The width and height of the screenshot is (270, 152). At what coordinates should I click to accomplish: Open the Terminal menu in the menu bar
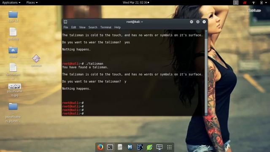(x=106, y=27)
